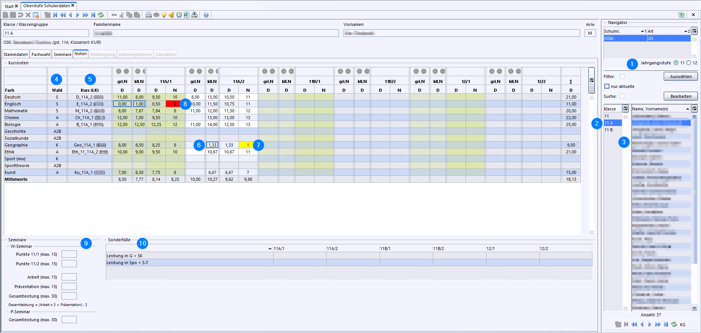Click the yellow Geographie 11A/2 grade cell
Screen dimensions: 701x333
pos(248,145)
